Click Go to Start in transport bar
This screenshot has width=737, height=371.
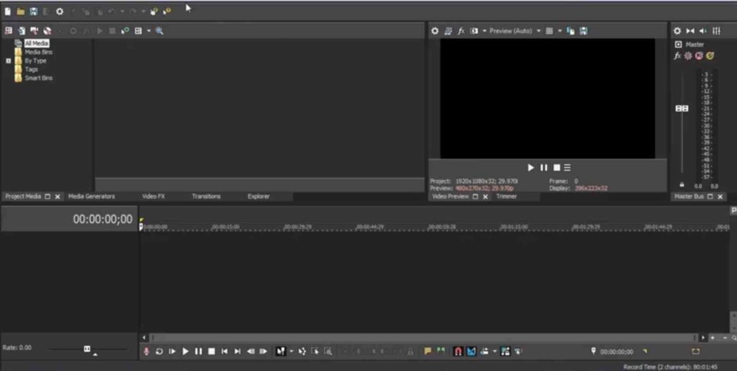point(225,352)
